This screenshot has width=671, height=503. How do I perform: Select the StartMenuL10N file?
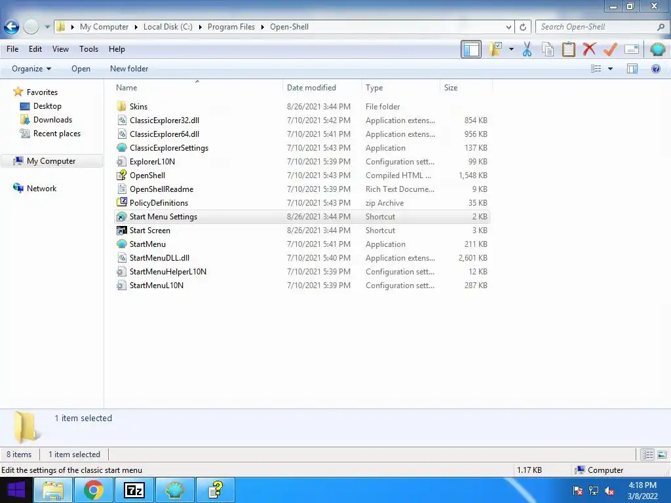(301, 286)
